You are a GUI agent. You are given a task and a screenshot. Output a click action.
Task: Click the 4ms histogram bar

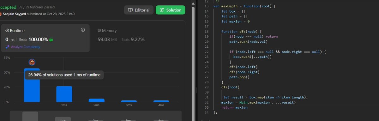pyautogui.click(x=161, y=101)
